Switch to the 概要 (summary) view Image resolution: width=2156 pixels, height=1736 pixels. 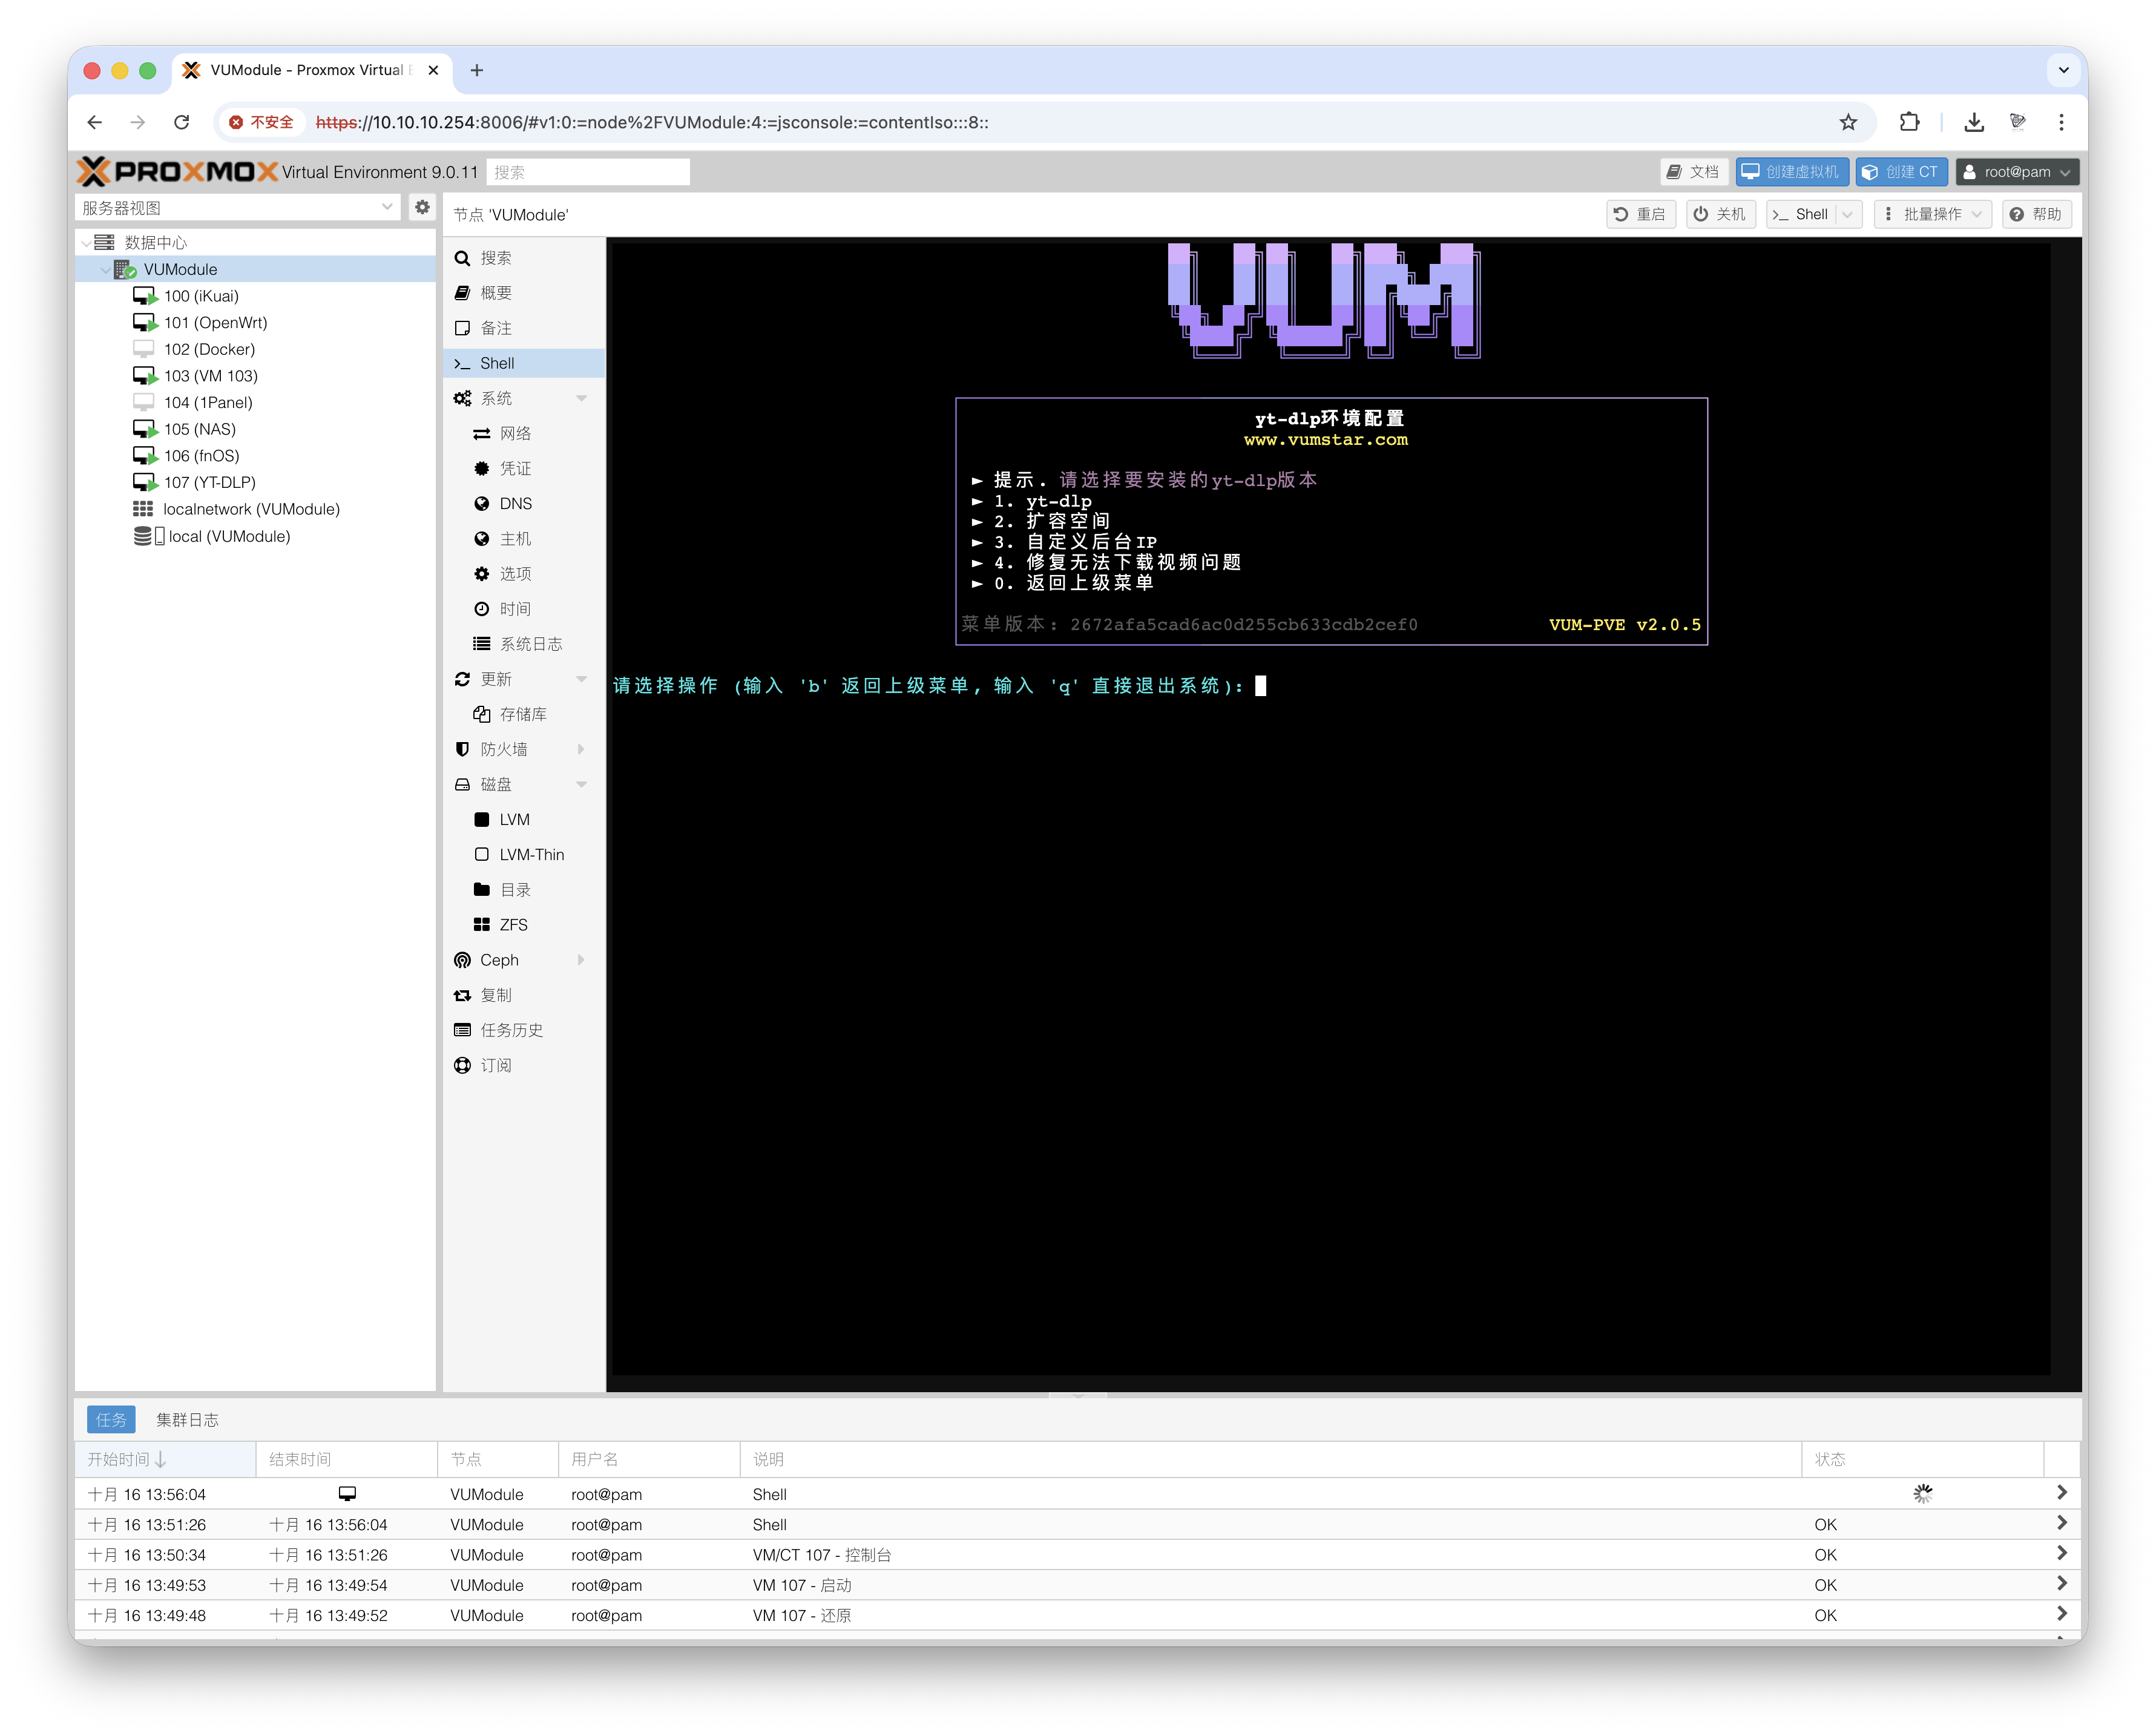[x=499, y=292]
